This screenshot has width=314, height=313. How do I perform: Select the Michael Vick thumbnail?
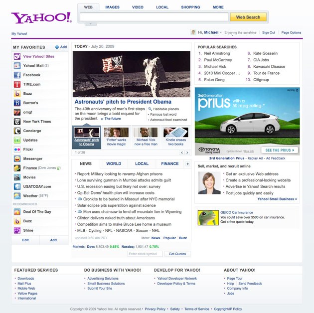click(x=146, y=137)
